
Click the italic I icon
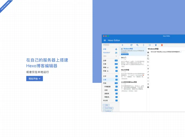coord(148,72)
